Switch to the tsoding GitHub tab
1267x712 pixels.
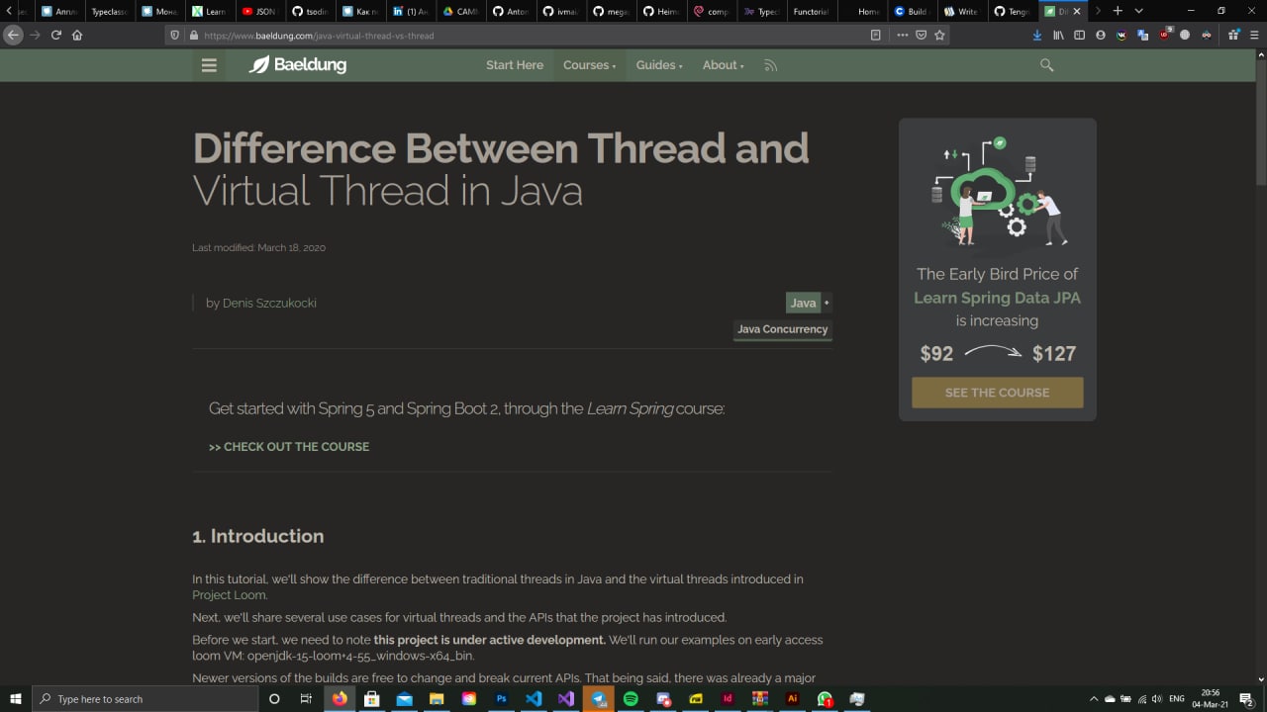point(310,11)
